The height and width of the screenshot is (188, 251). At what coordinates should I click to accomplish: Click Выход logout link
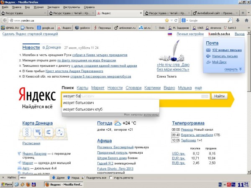point(239,34)
